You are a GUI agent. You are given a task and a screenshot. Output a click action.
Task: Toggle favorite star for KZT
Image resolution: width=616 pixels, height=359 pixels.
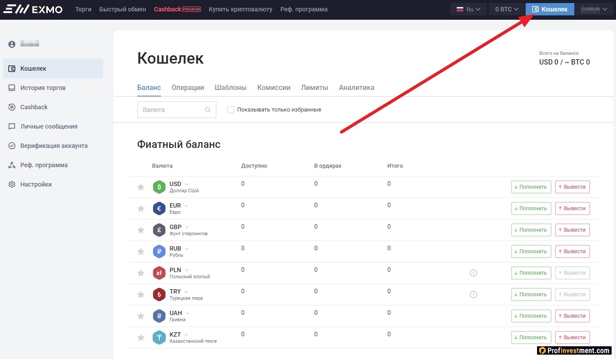click(x=141, y=337)
